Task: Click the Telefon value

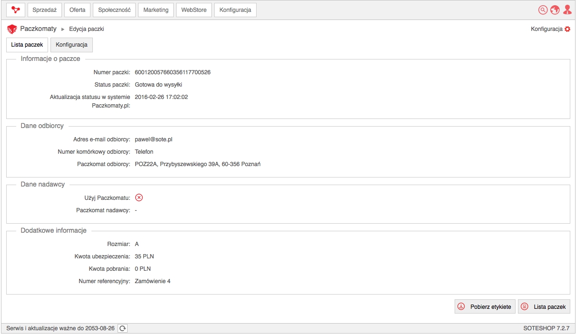Action: coord(144,152)
